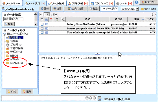Expand the メール受信 tab dropdown arrow

pyautogui.click(x=43, y=4)
